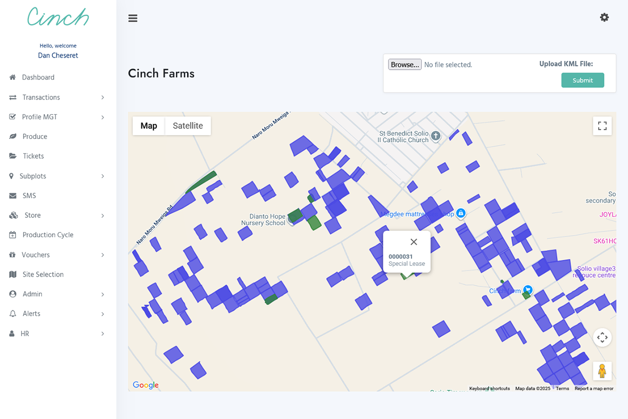Image resolution: width=628 pixels, height=419 pixels.
Task: Click the Street View Pegman icon
Action: coord(602,371)
